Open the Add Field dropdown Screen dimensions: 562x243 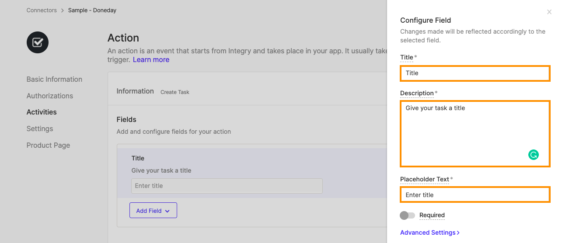153,210
